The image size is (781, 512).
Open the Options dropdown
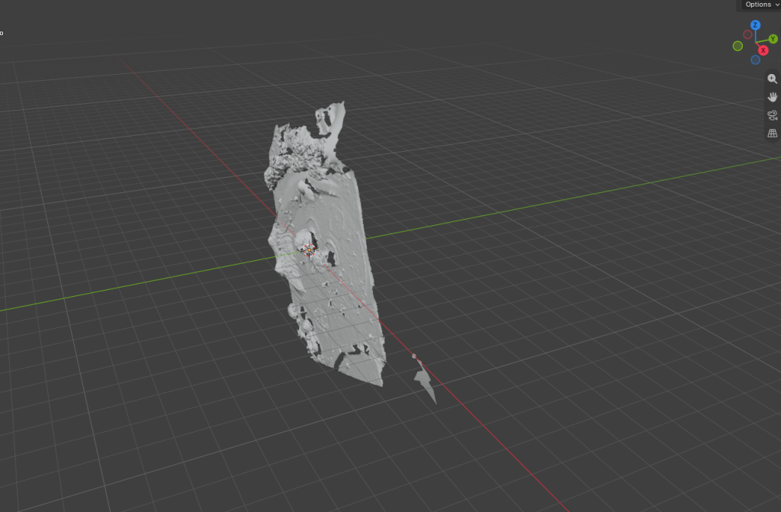(x=760, y=5)
